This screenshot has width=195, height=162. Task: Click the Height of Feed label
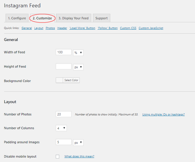[x=15, y=66]
